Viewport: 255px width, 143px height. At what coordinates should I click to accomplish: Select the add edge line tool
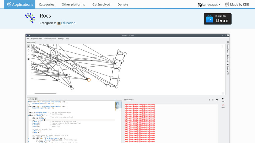pos(29,55)
